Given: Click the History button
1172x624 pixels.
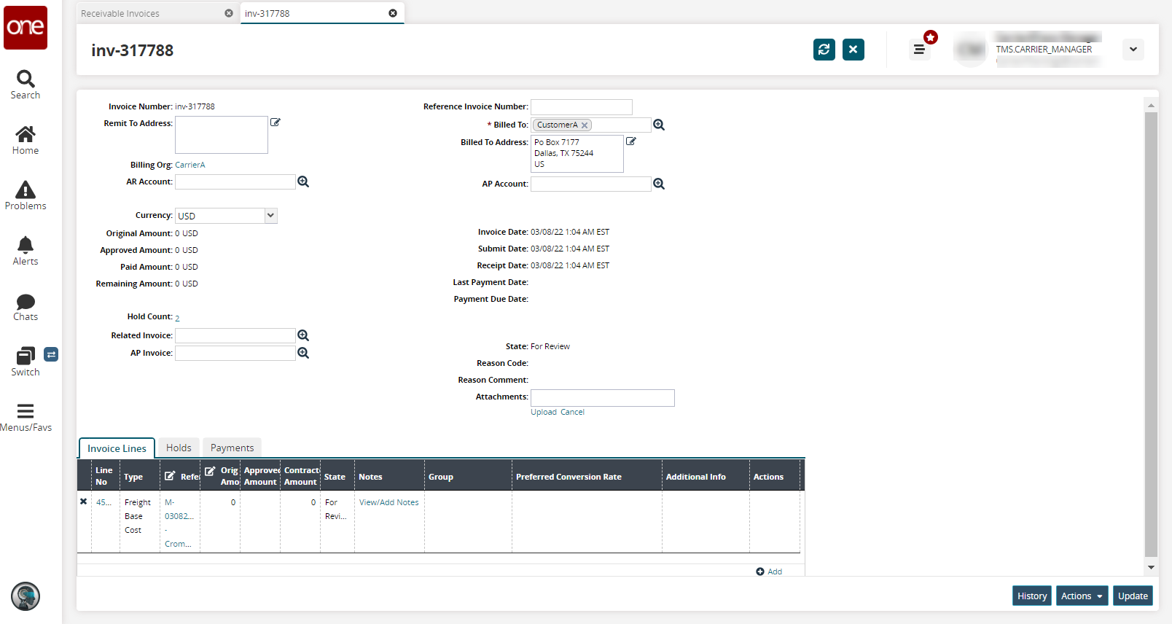Looking at the screenshot, I should (x=1031, y=596).
